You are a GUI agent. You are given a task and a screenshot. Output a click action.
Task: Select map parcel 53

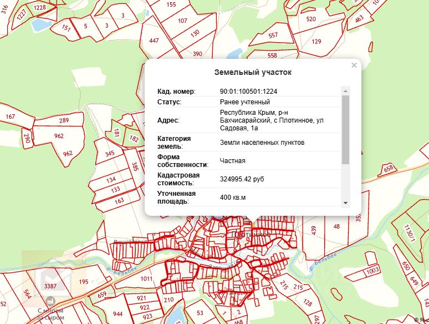point(200,313)
